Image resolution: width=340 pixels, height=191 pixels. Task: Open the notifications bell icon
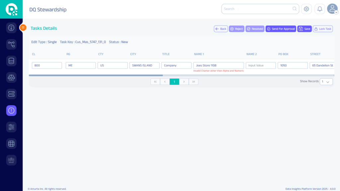pos(320,9)
